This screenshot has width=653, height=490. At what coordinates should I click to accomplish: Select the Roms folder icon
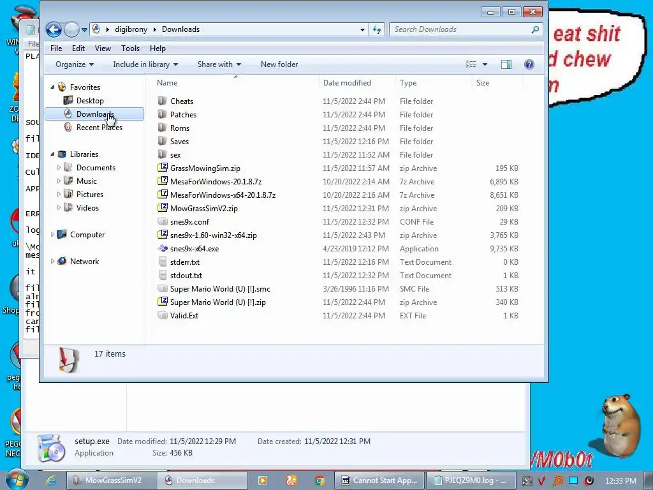tap(163, 128)
